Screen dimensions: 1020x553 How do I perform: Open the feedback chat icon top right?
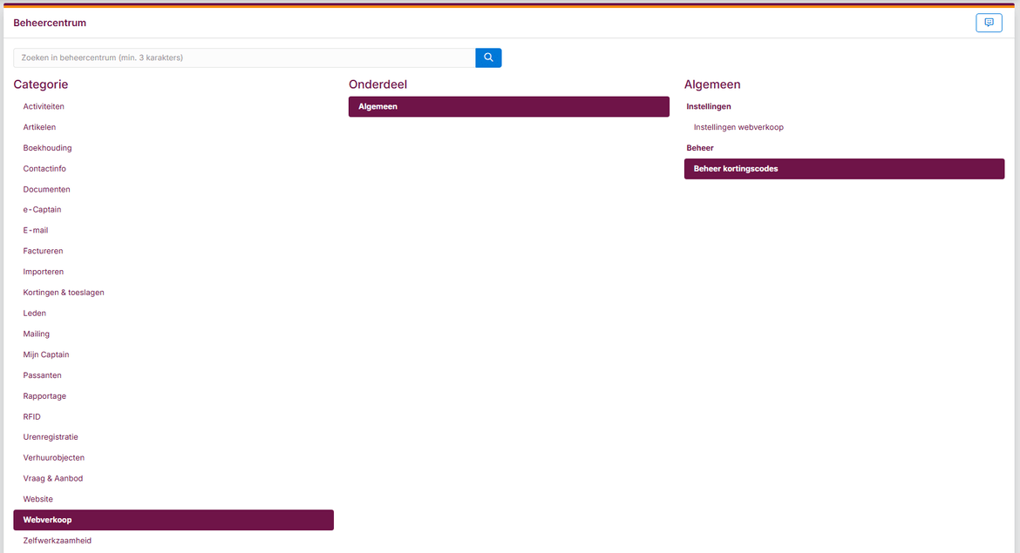pyautogui.click(x=989, y=23)
